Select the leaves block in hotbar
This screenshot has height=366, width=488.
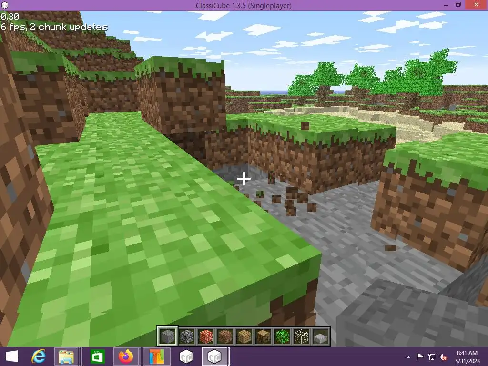click(282, 336)
